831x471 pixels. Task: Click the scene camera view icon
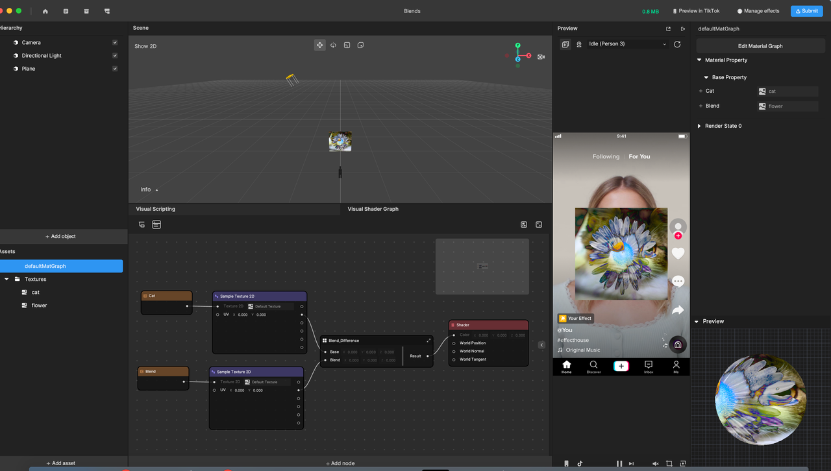[x=541, y=56]
